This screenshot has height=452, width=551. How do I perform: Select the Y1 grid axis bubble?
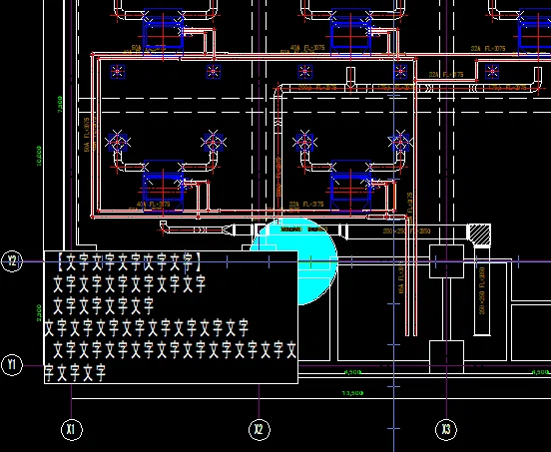point(12,365)
